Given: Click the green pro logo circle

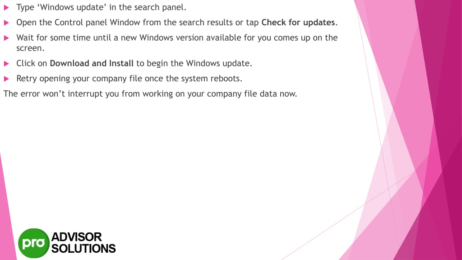Looking at the screenshot, I should click(33, 243).
